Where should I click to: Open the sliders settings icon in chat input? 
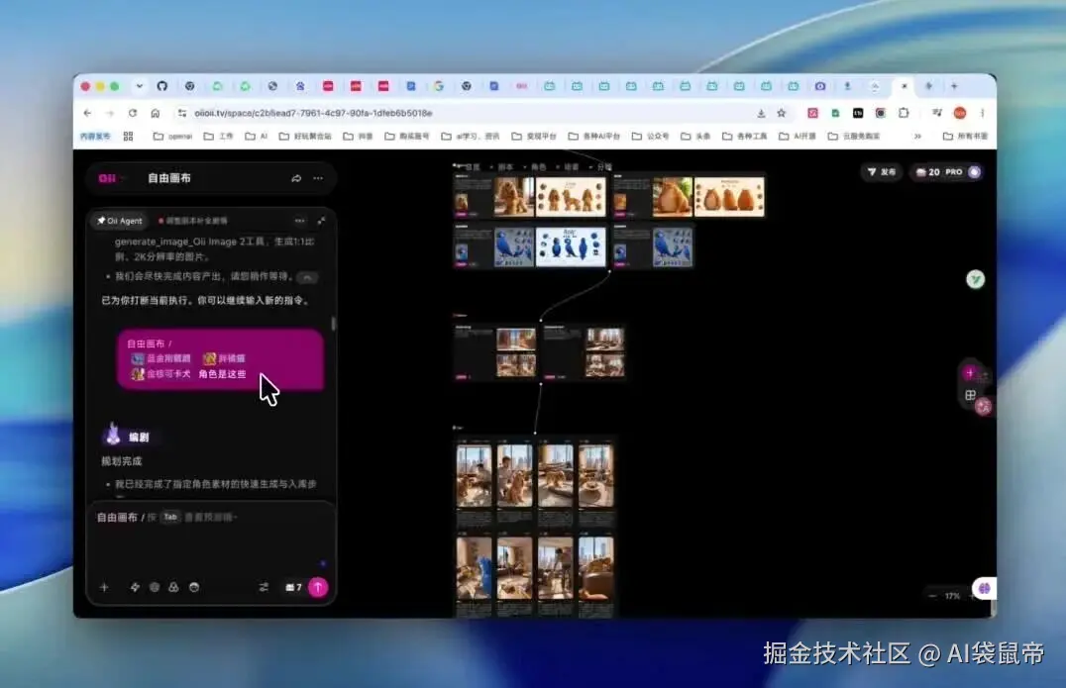[x=264, y=587]
